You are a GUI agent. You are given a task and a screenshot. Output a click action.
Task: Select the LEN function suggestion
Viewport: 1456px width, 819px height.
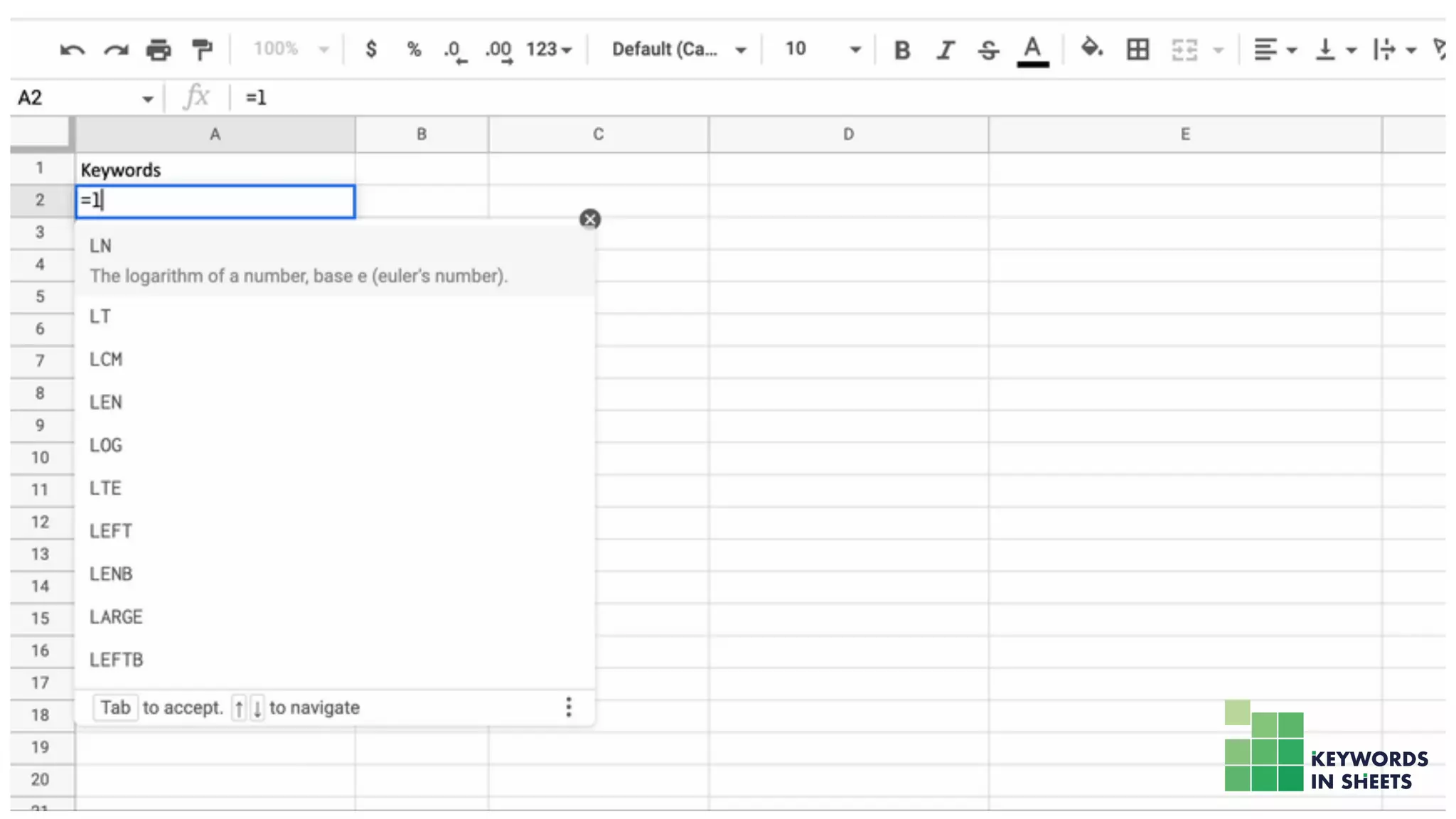pos(106,402)
